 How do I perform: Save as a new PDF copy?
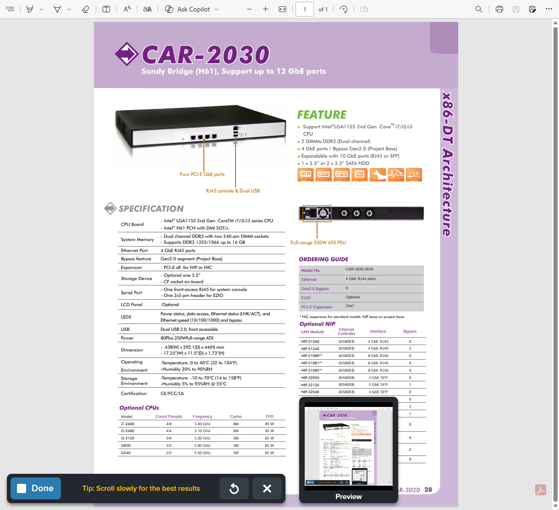click(x=532, y=9)
